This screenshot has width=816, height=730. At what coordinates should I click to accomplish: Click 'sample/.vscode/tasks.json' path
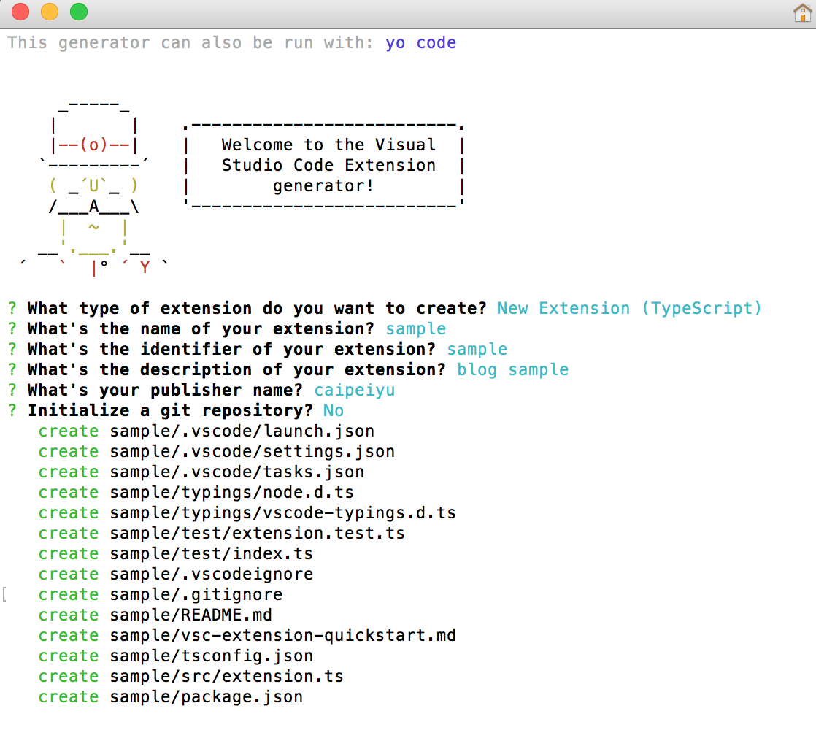click(x=236, y=472)
